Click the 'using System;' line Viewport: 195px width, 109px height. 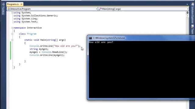click(22, 13)
